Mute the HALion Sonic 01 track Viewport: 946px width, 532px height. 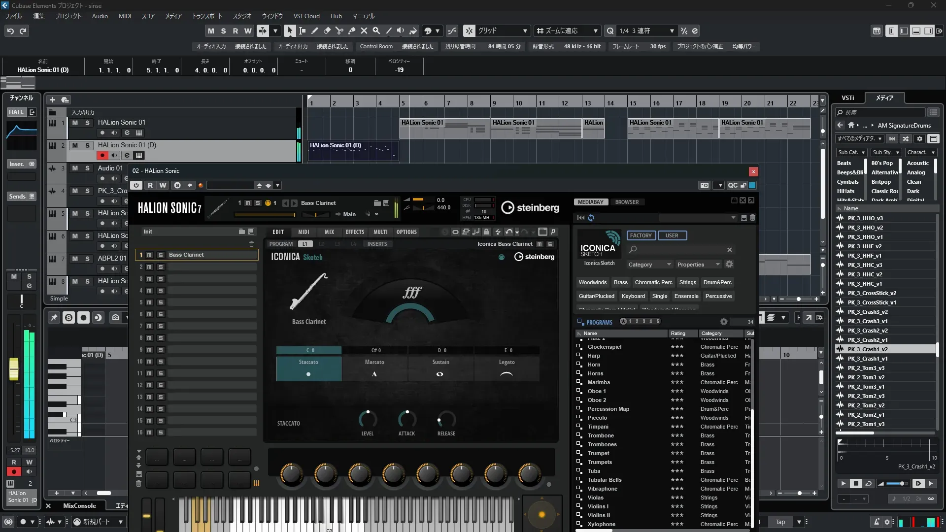pyautogui.click(x=75, y=123)
